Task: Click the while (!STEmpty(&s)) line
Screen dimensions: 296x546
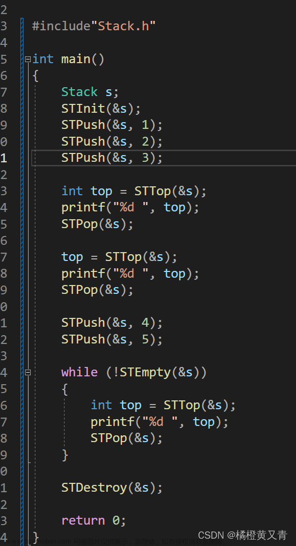Action: 134,372
